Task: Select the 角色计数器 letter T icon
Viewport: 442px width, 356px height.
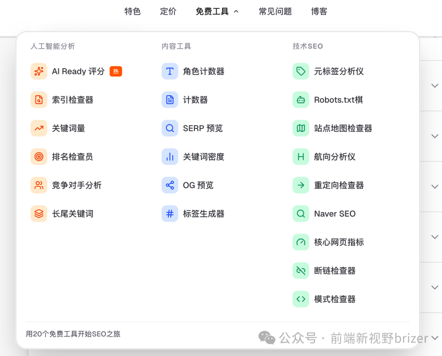Action: [170, 71]
